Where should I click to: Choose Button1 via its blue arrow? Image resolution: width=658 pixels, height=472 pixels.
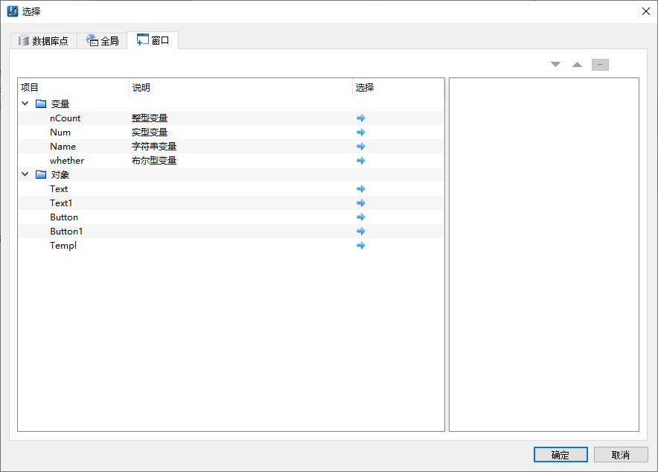tap(360, 232)
